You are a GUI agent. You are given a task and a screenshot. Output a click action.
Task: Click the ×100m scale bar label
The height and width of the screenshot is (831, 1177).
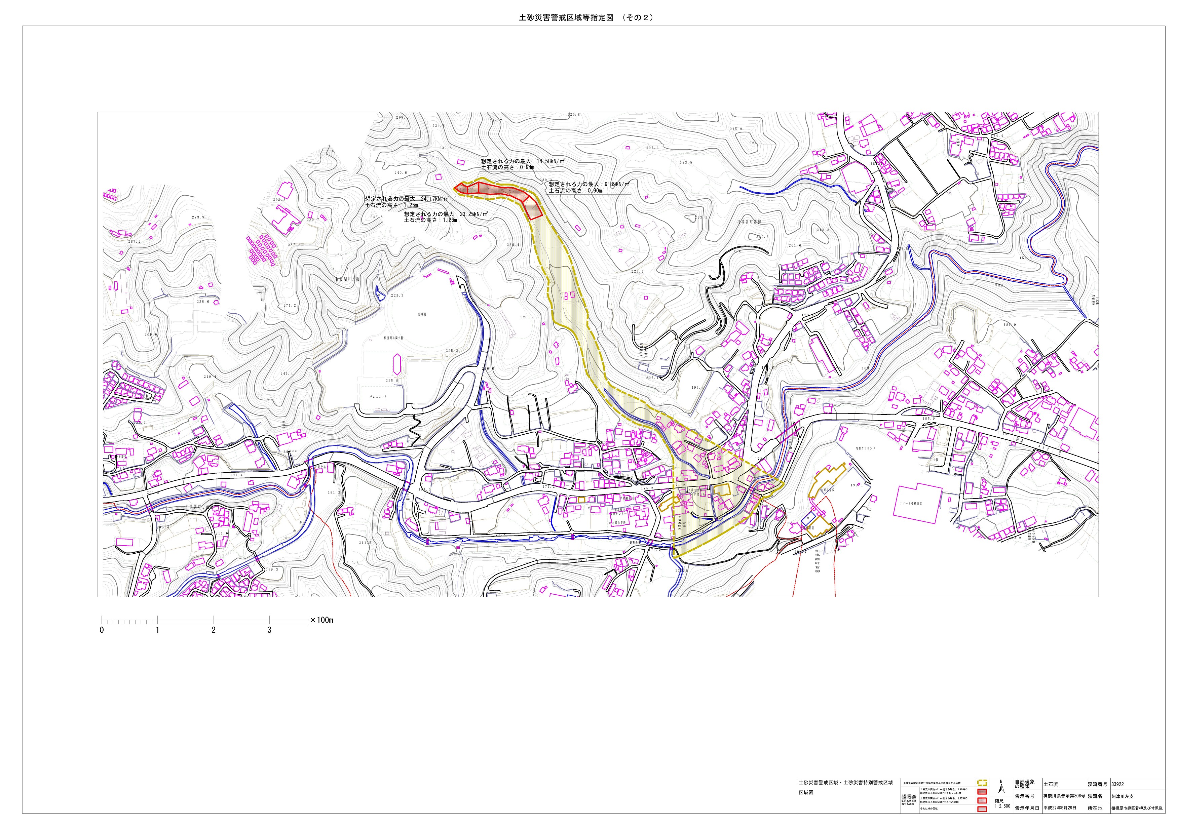click(322, 620)
